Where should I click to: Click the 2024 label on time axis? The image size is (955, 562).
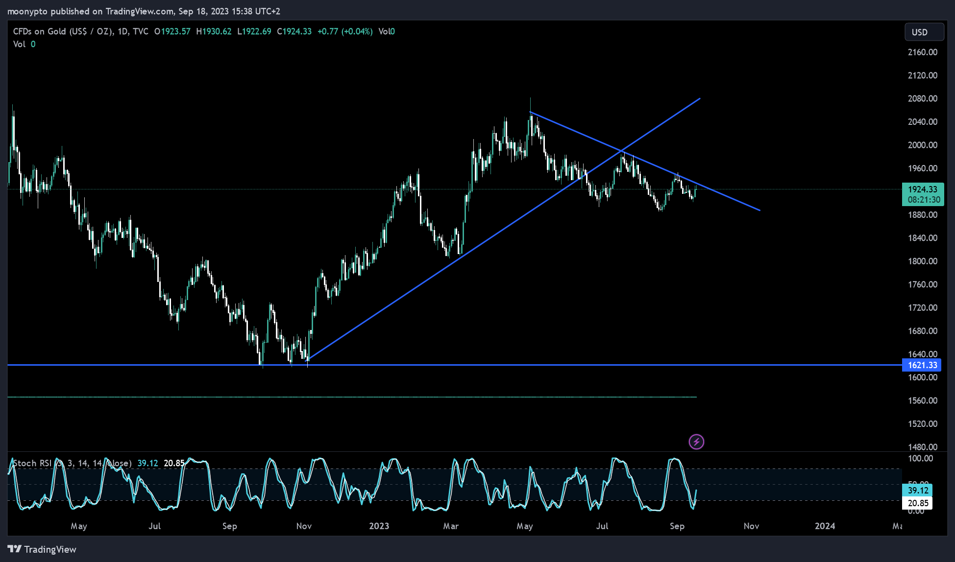pos(825,526)
